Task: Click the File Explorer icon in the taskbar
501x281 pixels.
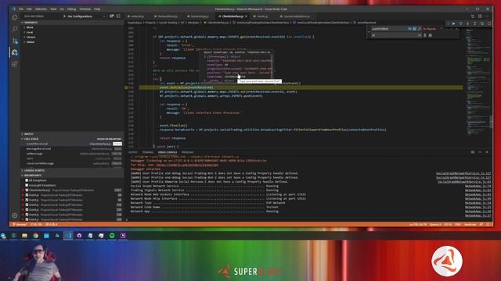Action: [x=24, y=236]
